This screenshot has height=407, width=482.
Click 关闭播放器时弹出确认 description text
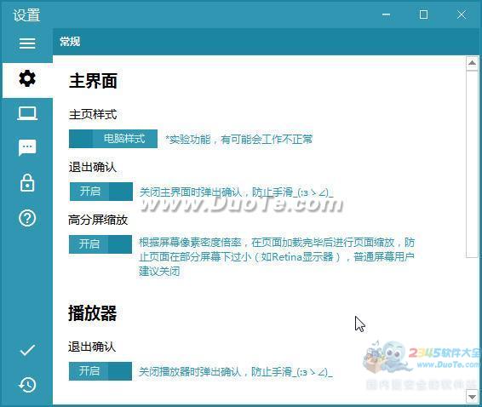click(236, 372)
